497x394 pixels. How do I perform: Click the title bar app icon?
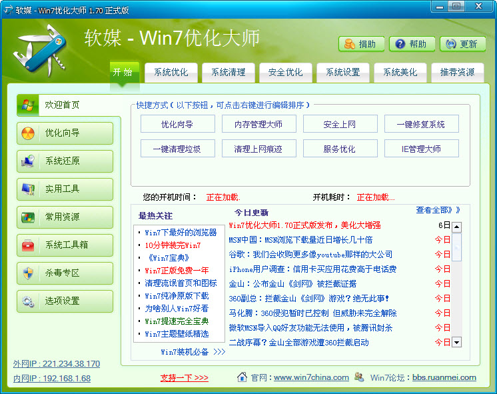pos(8,9)
